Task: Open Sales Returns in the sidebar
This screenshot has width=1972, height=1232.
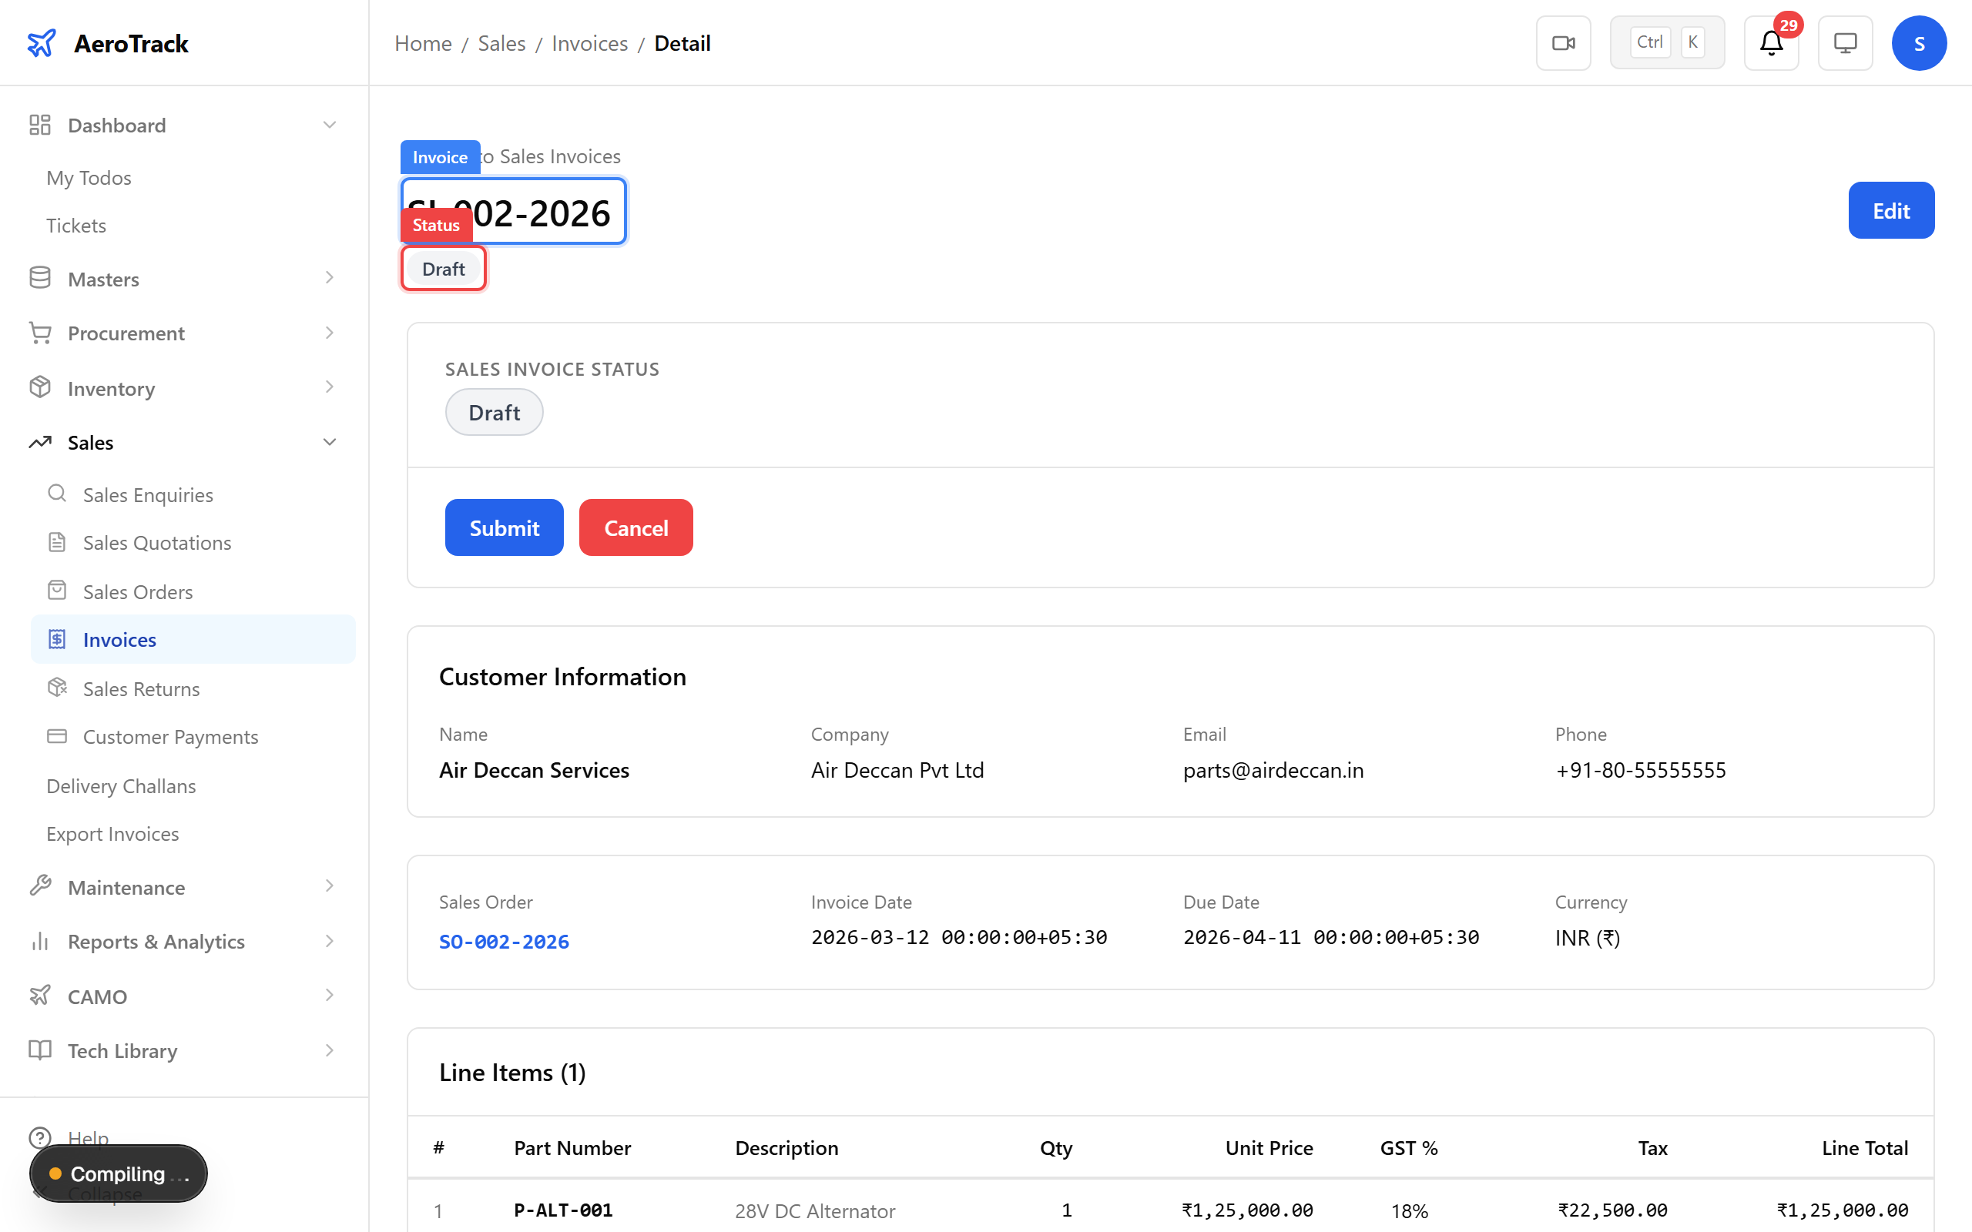Action: click(141, 688)
